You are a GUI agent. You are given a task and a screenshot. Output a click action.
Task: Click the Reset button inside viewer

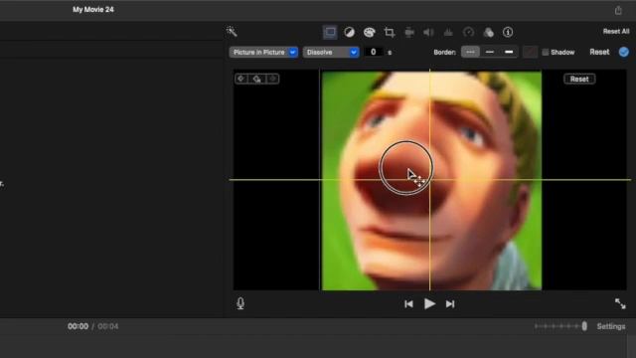tap(579, 79)
